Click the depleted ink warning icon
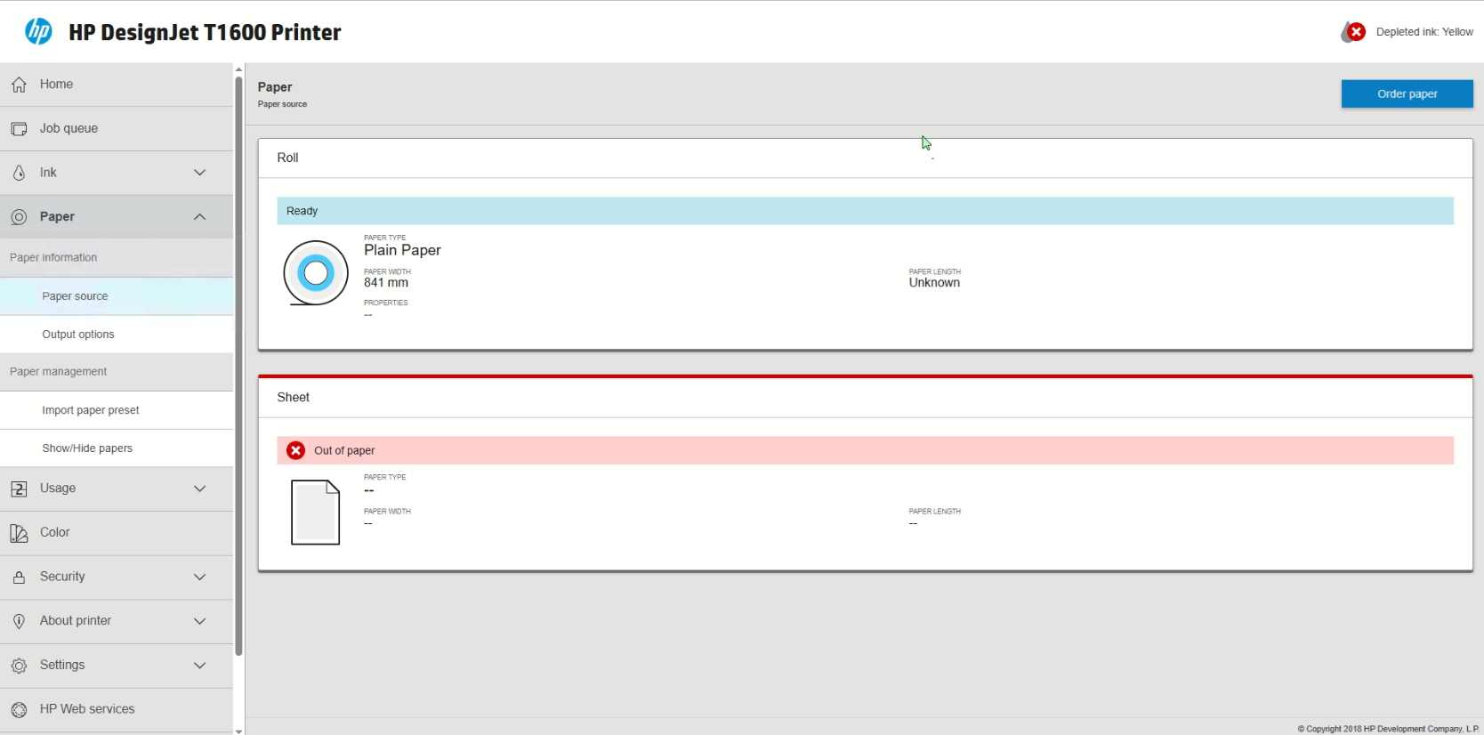This screenshot has height=735, width=1484. pyautogui.click(x=1353, y=32)
